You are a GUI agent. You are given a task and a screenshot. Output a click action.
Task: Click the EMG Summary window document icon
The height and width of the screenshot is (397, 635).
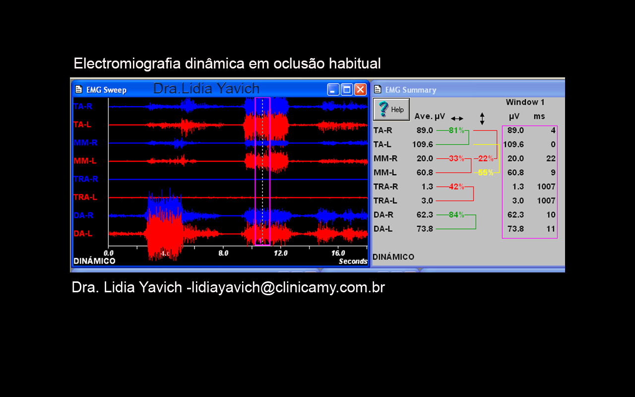click(378, 90)
